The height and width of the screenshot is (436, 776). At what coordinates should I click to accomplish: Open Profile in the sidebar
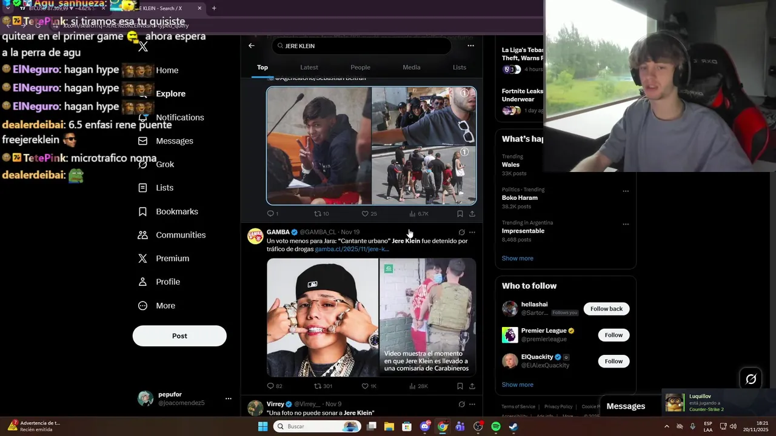pos(159,282)
